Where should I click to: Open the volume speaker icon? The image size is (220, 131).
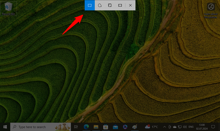tap(185, 127)
